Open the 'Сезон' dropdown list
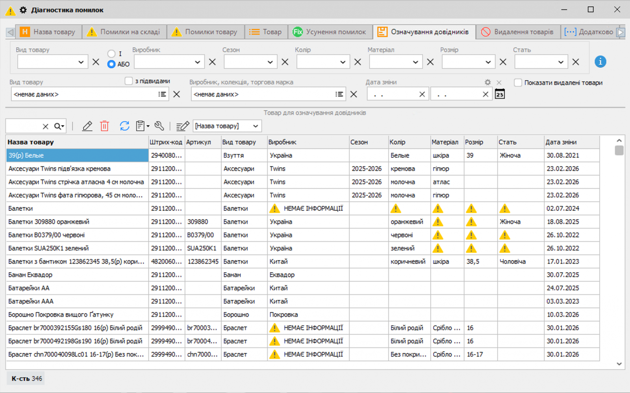Screen dimensions: 630x393 [x=270, y=62]
